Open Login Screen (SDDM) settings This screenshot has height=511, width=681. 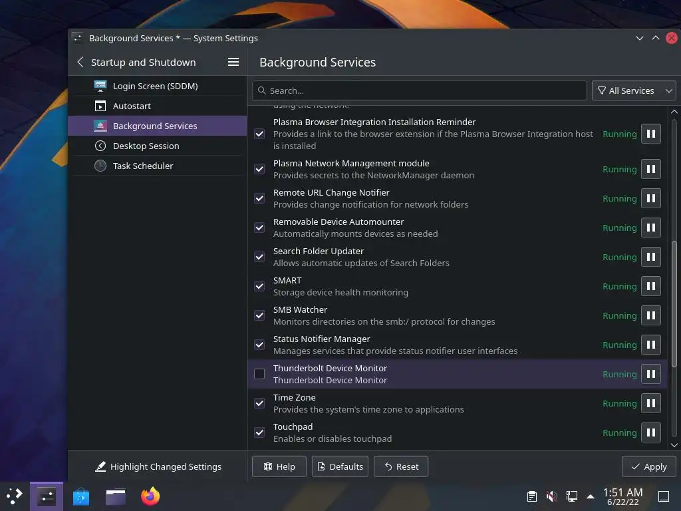point(157,86)
